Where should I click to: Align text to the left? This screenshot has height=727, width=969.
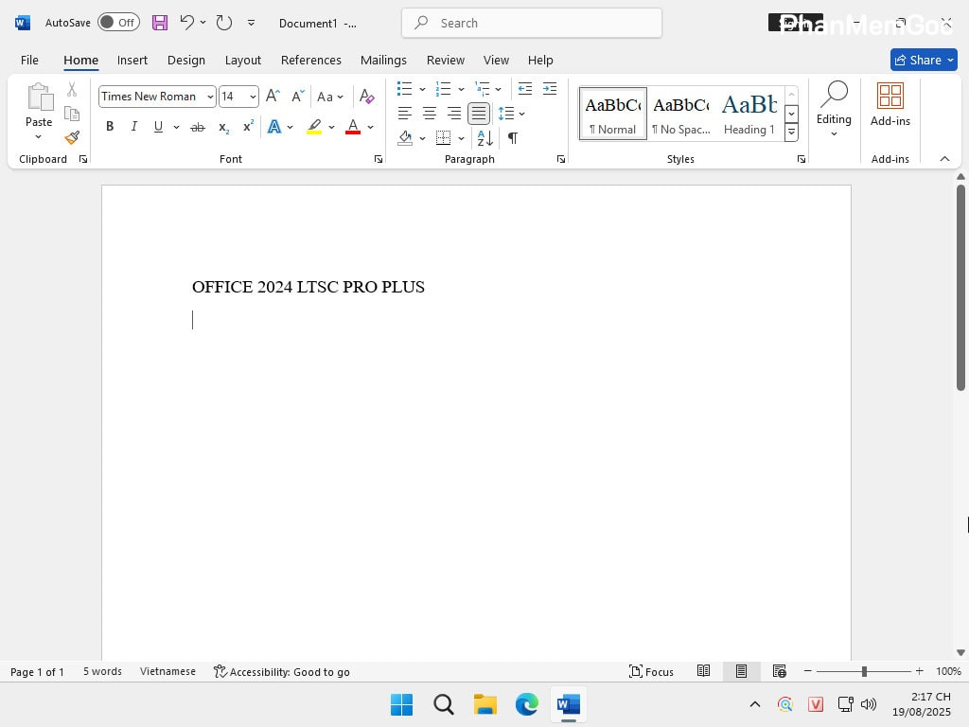(x=404, y=114)
